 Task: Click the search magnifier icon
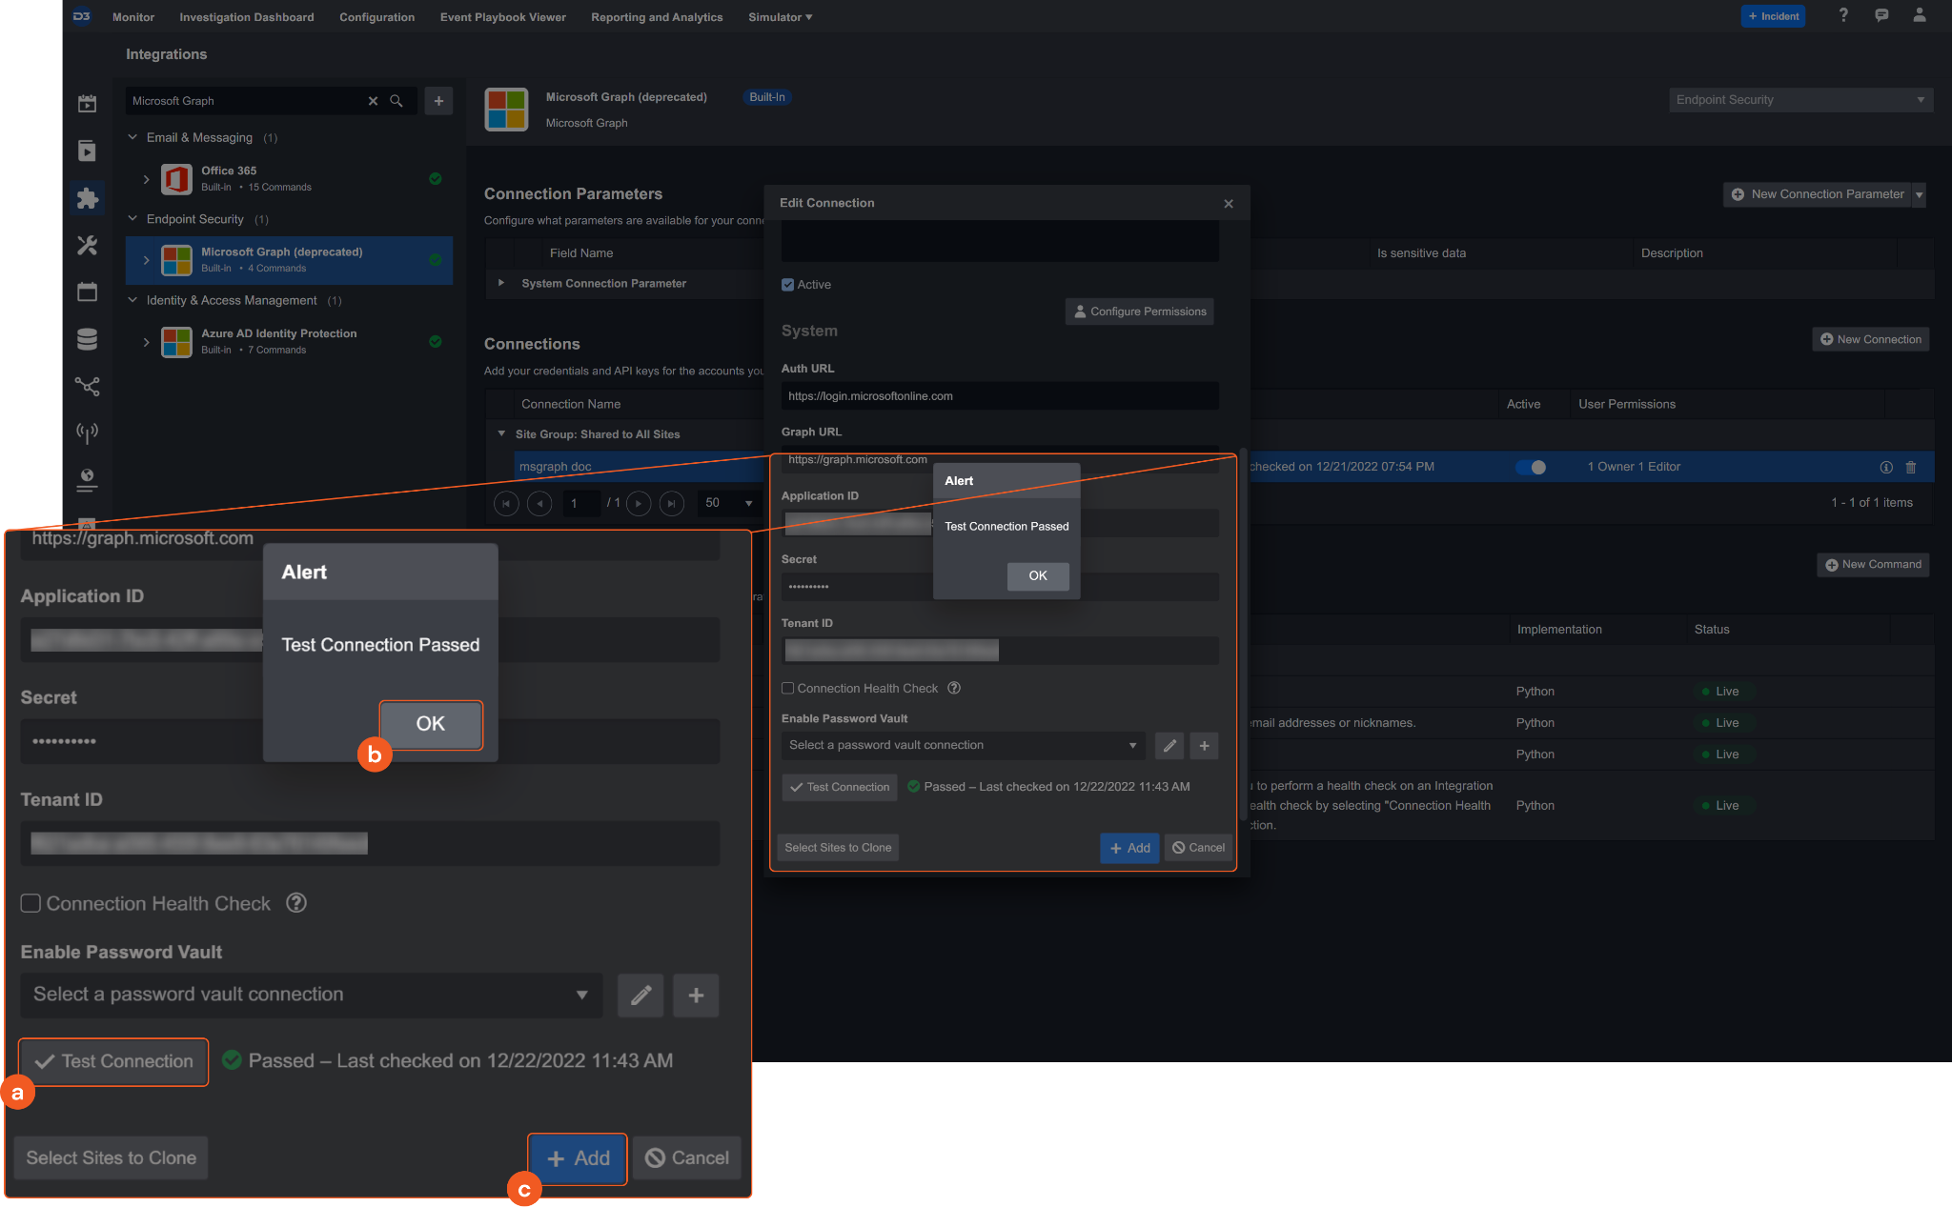coord(396,101)
